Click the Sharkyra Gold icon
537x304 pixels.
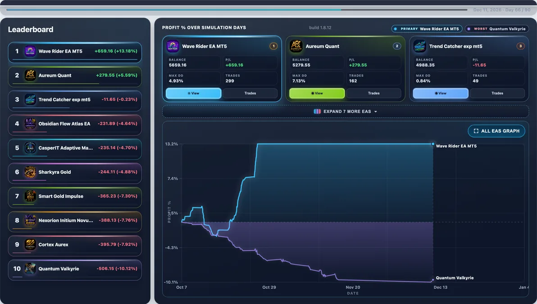[x=30, y=172]
